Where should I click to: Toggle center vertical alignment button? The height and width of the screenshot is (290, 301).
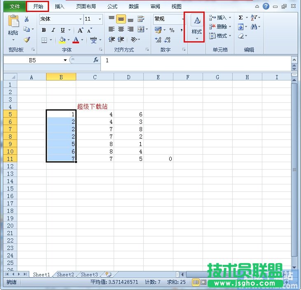tap(121, 19)
